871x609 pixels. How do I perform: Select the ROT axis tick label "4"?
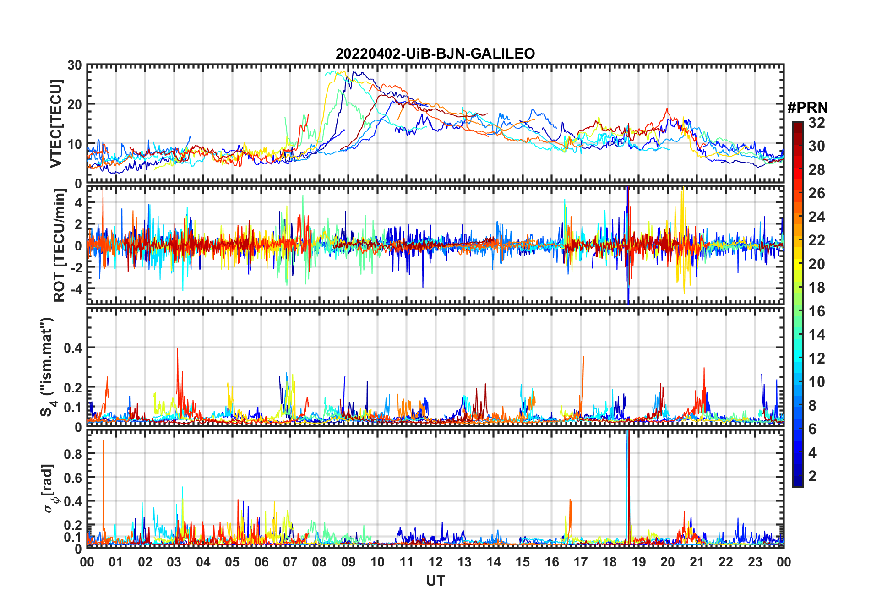pyautogui.click(x=78, y=202)
